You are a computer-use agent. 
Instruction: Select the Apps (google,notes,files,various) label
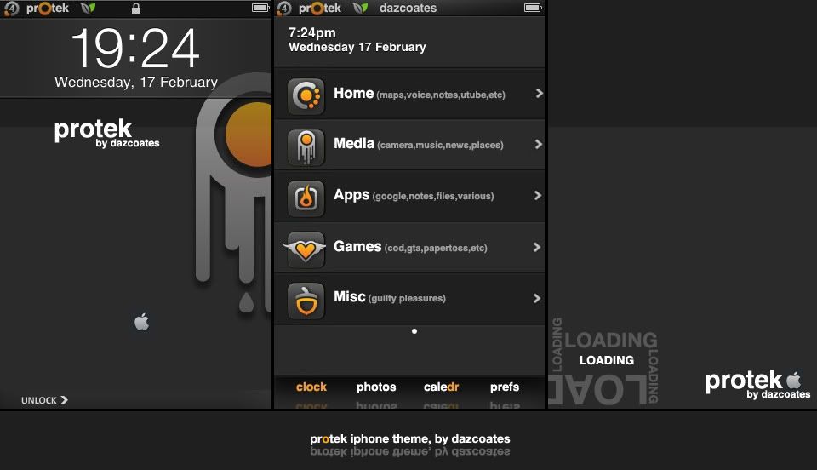click(414, 195)
